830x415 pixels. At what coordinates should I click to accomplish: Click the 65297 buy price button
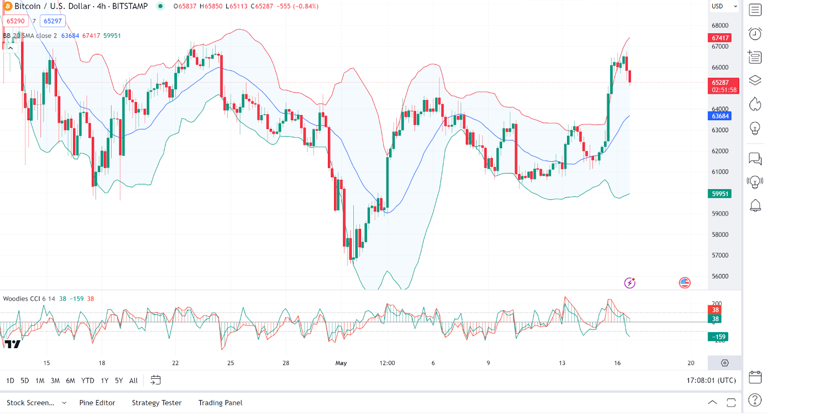pos(52,21)
